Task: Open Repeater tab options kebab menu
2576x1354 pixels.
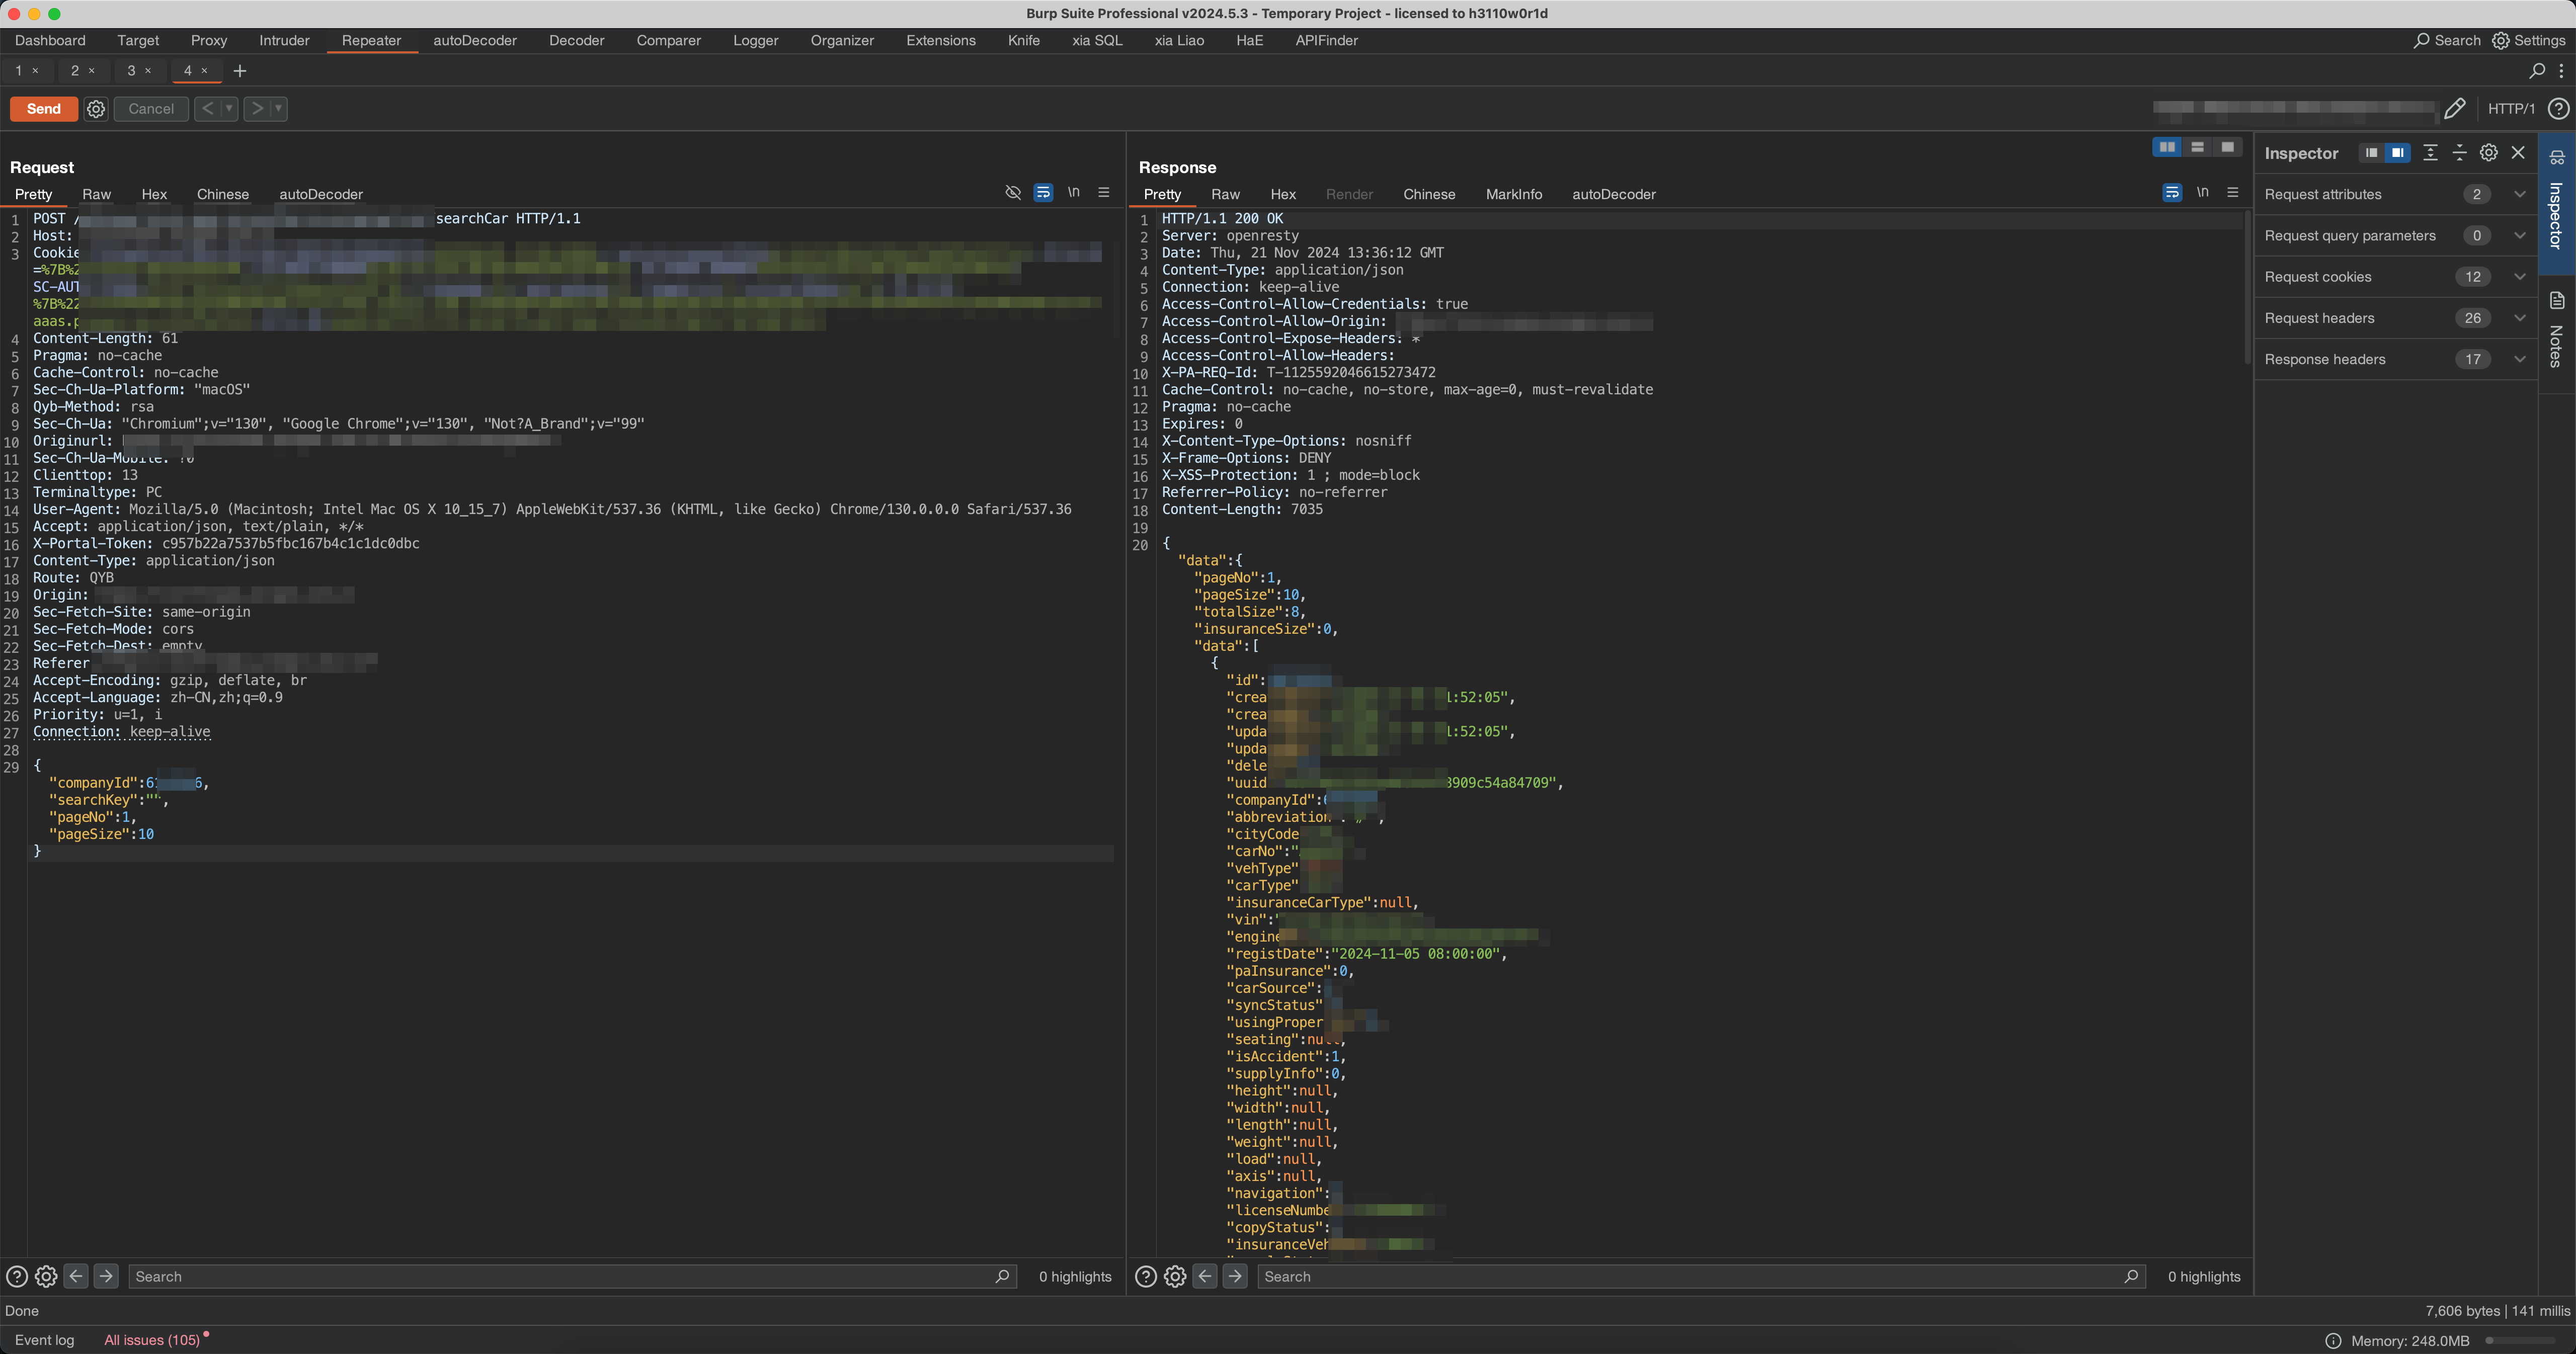Action: coord(2561,71)
